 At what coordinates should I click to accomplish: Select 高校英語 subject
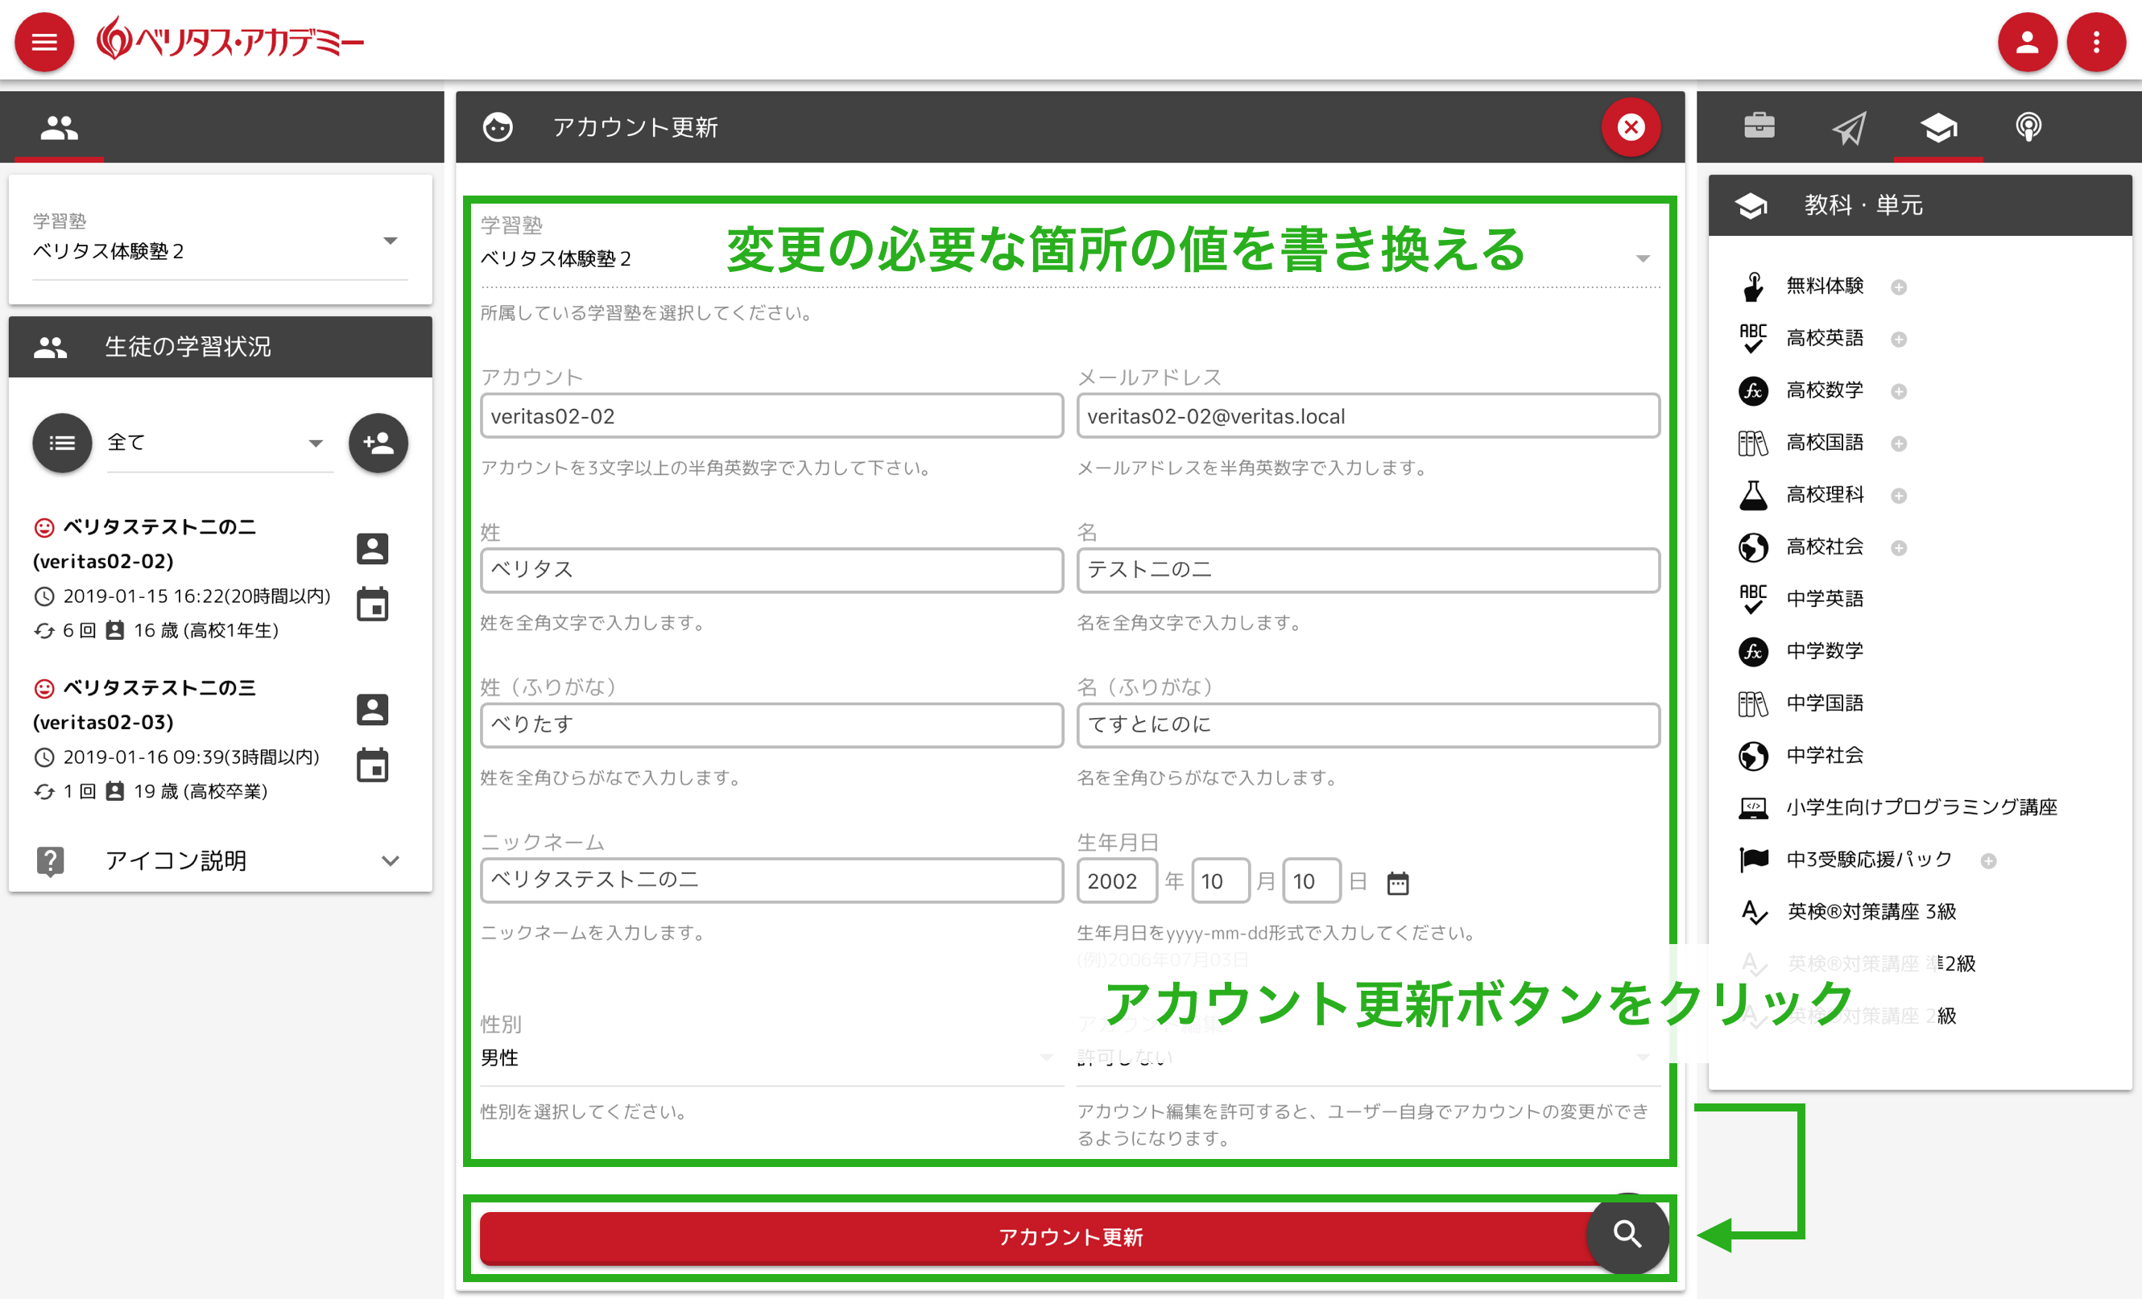[1823, 338]
